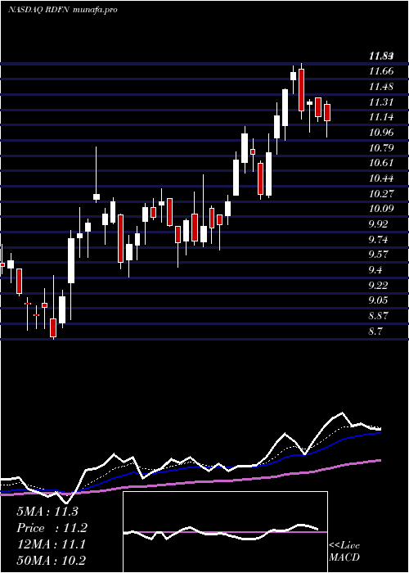Select the 11.14 price axis label
Image resolution: width=409 pixels, height=573 pixels.
pos(381,117)
